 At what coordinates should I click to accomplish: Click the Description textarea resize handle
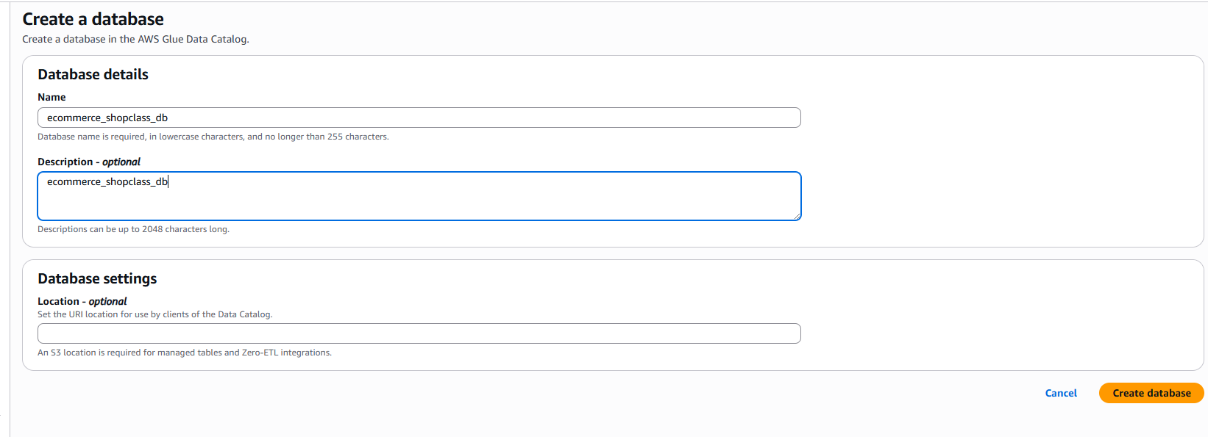[797, 216]
